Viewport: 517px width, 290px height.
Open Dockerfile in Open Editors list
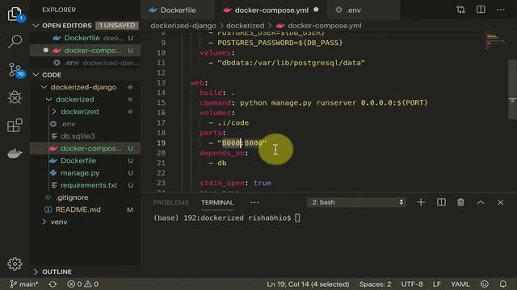pos(85,38)
